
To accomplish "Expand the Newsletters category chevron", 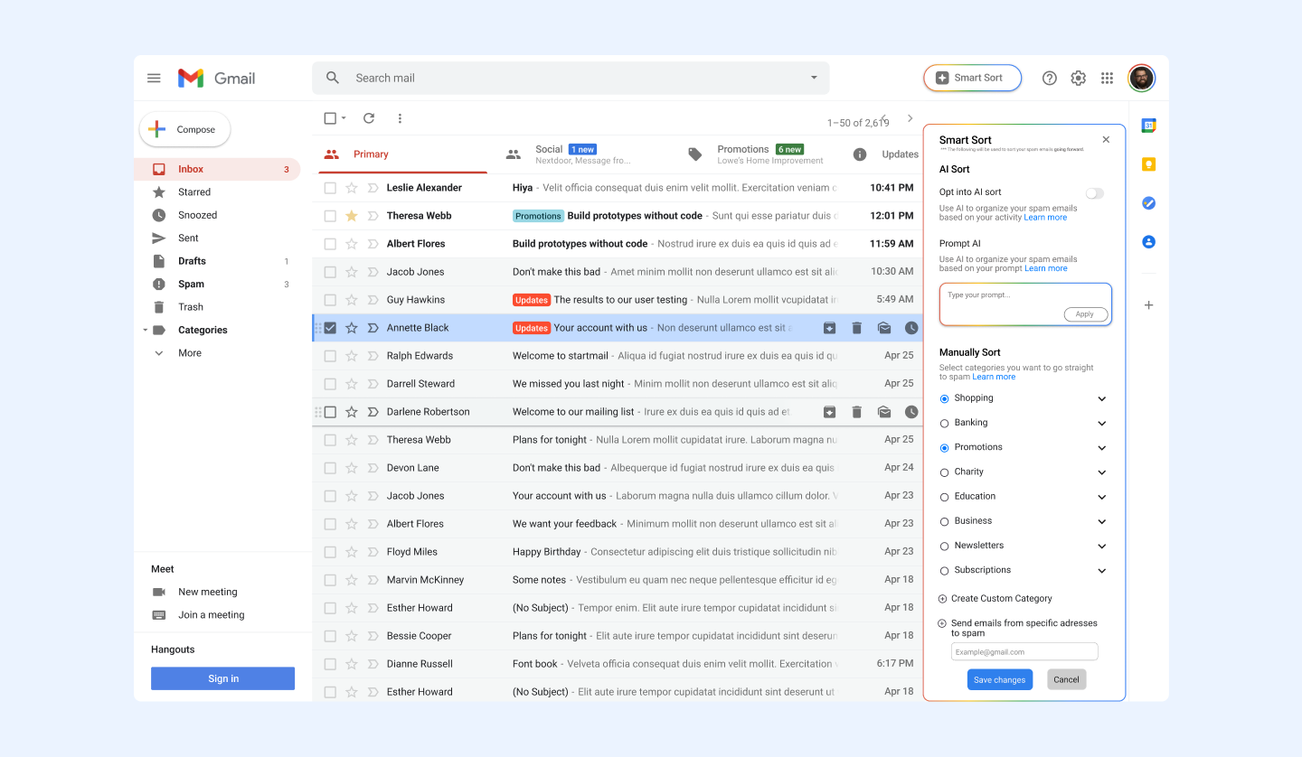I will click(1101, 546).
